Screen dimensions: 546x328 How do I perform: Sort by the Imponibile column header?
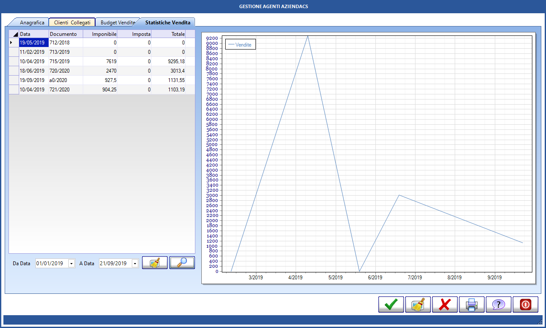click(x=100, y=34)
